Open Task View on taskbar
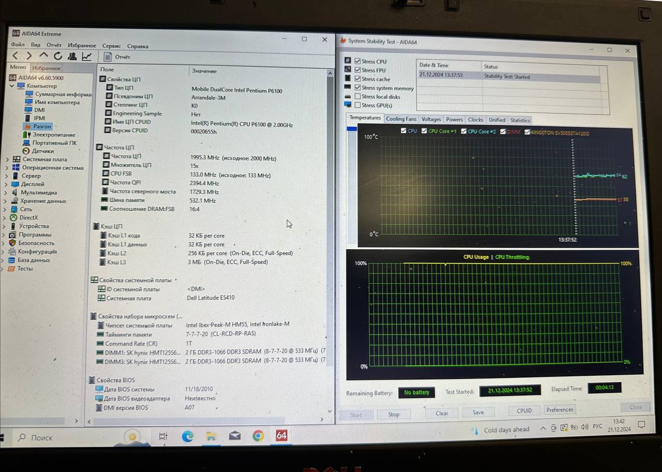 pos(163,437)
